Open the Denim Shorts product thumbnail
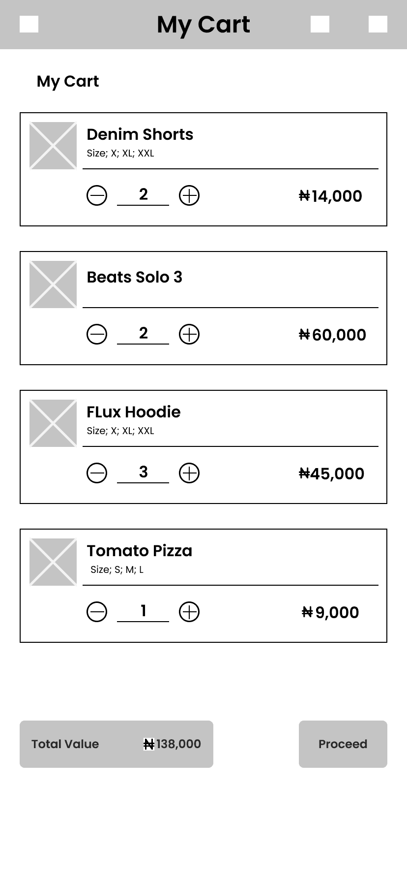 pos(53,146)
